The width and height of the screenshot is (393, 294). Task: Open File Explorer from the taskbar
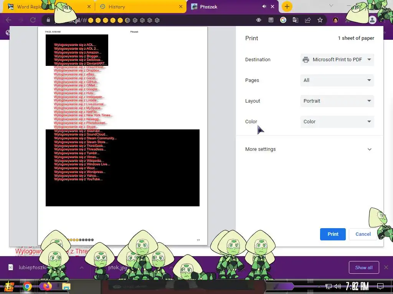[x=66, y=286]
